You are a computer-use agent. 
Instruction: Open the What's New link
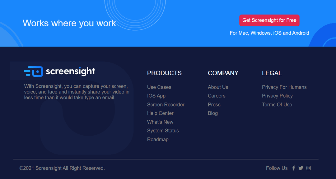[160, 122]
